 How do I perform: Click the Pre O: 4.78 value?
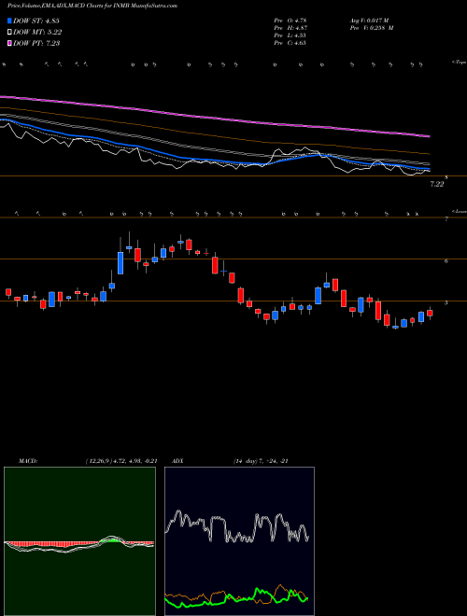[290, 21]
